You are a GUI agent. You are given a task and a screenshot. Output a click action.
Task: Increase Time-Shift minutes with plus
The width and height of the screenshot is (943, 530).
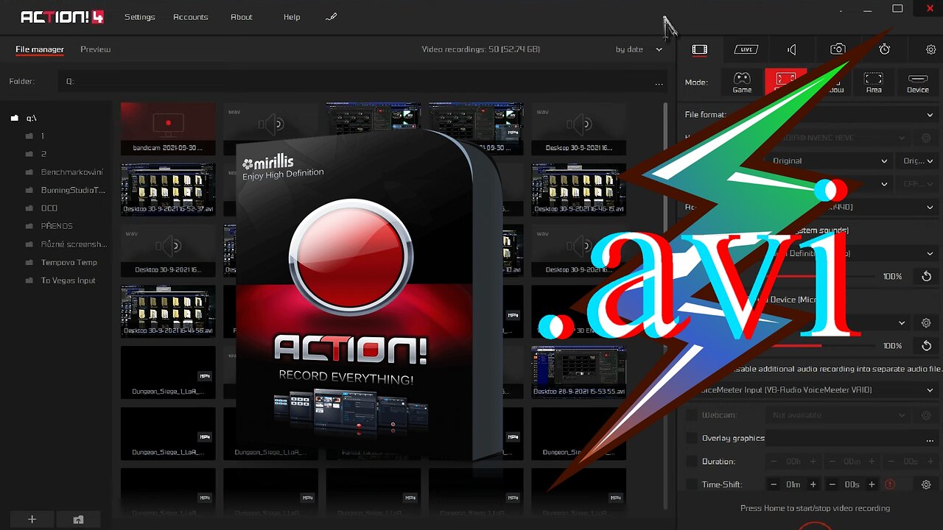813,484
